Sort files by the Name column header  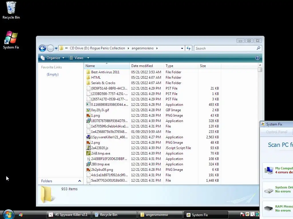106,66
